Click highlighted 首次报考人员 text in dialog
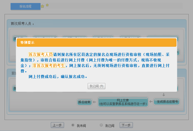193x131 pixels. coord(40,54)
